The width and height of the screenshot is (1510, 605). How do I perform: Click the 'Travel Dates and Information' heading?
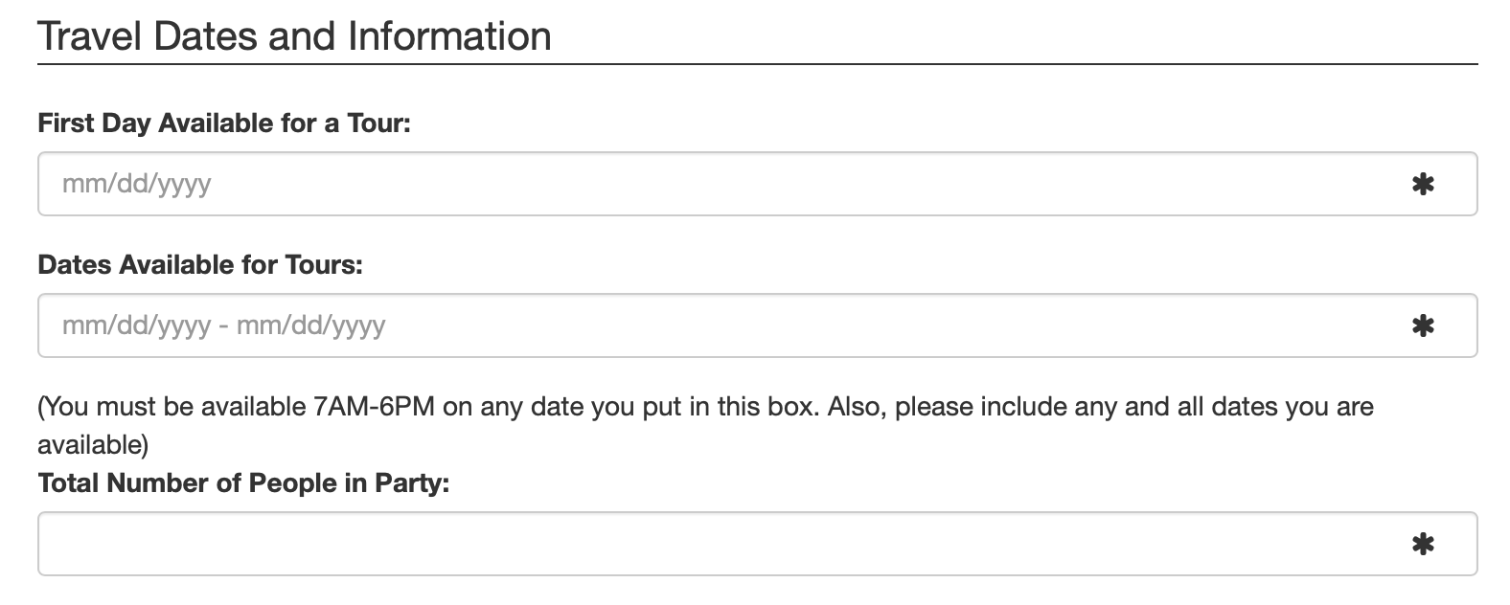pos(294,36)
